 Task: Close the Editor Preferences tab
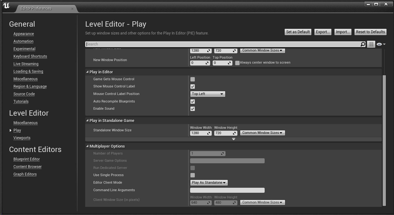coord(72,8)
